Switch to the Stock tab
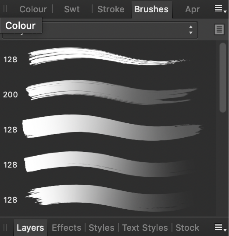This screenshot has height=236, width=229. point(187,228)
